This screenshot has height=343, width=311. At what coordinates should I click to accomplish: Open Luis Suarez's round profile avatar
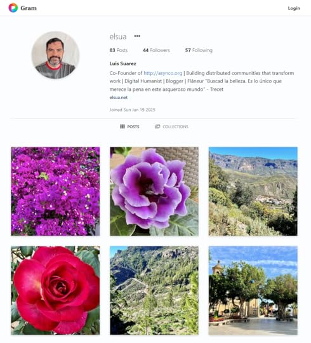click(55, 55)
